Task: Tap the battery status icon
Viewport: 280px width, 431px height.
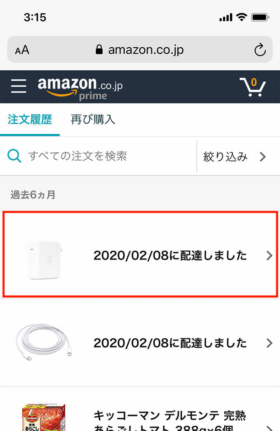Action: (x=260, y=17)
